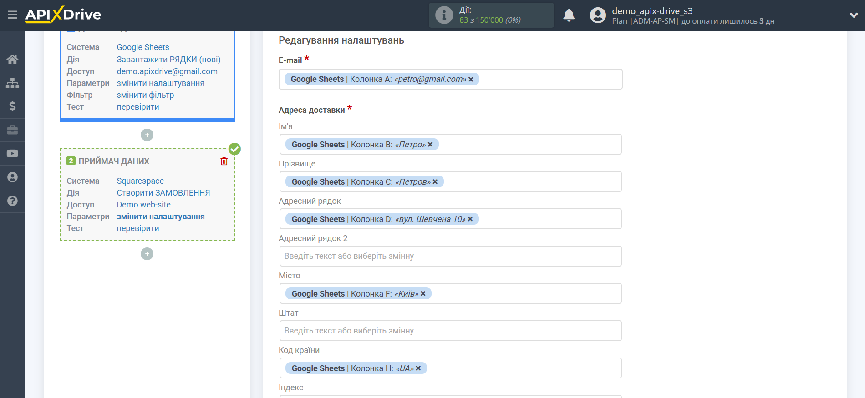Remove Колонка F «Київ» variable

click(423, 294)
